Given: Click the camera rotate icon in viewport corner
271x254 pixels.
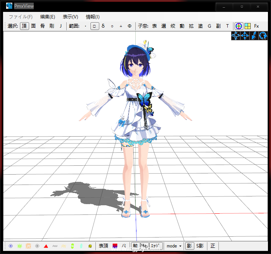Looking at the screenshot, I should pyautogui.click(x=263, y=36).
